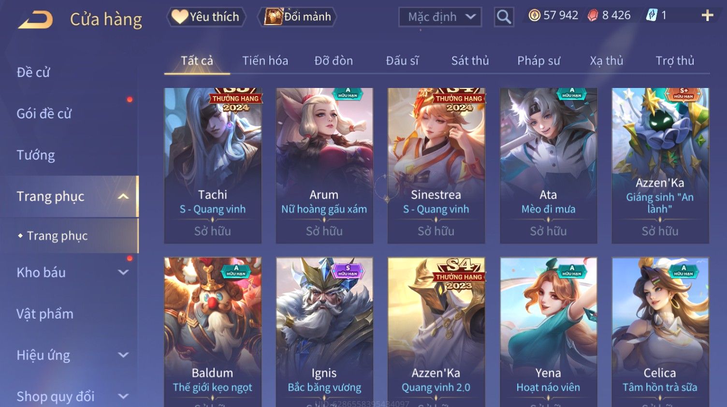The height and width of the screenshot is (407, 727).
Task: Tap the plus icon to add currency
Action: point(707,15)
